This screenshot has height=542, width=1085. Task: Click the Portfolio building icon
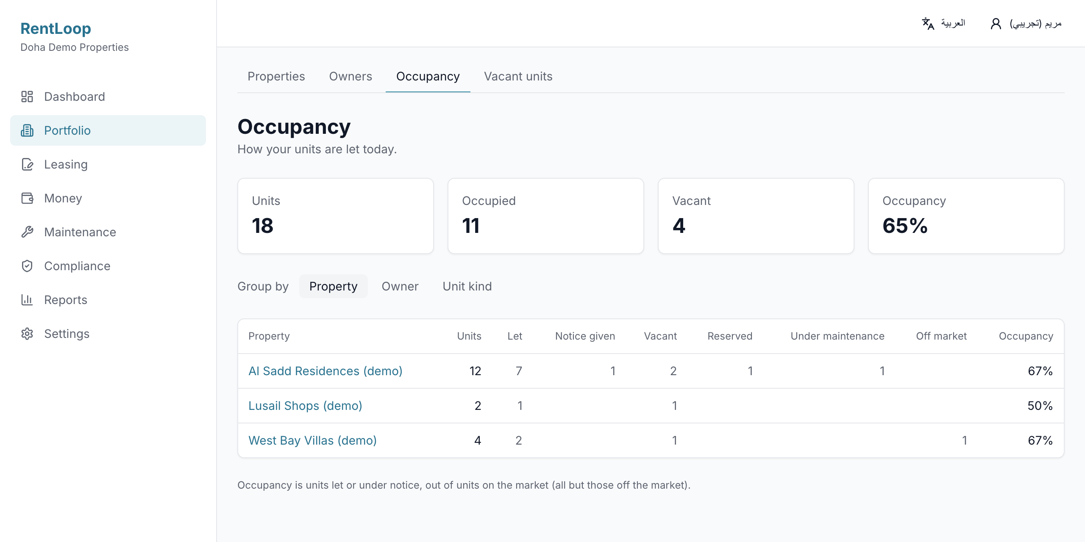[27, 130]
